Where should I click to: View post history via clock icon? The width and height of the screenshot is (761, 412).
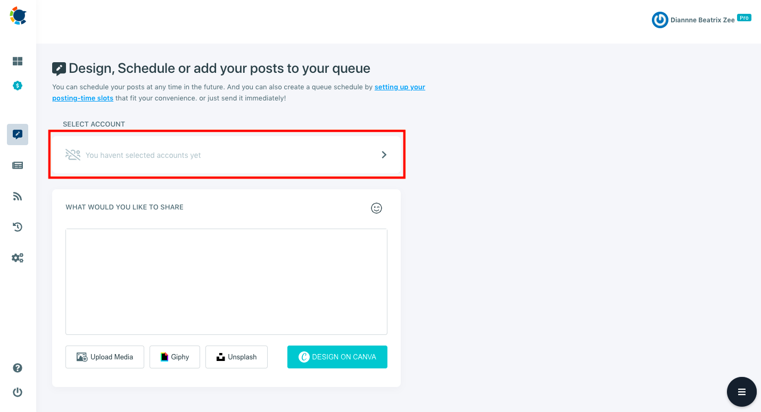17,227
